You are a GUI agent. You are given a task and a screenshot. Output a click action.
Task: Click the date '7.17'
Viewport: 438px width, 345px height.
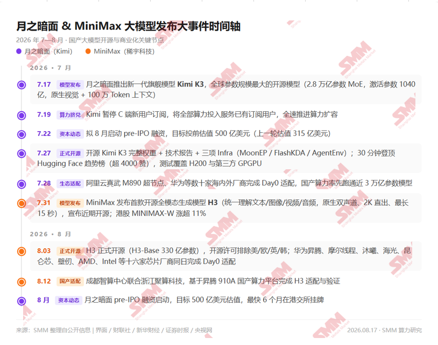pos(44,84)
